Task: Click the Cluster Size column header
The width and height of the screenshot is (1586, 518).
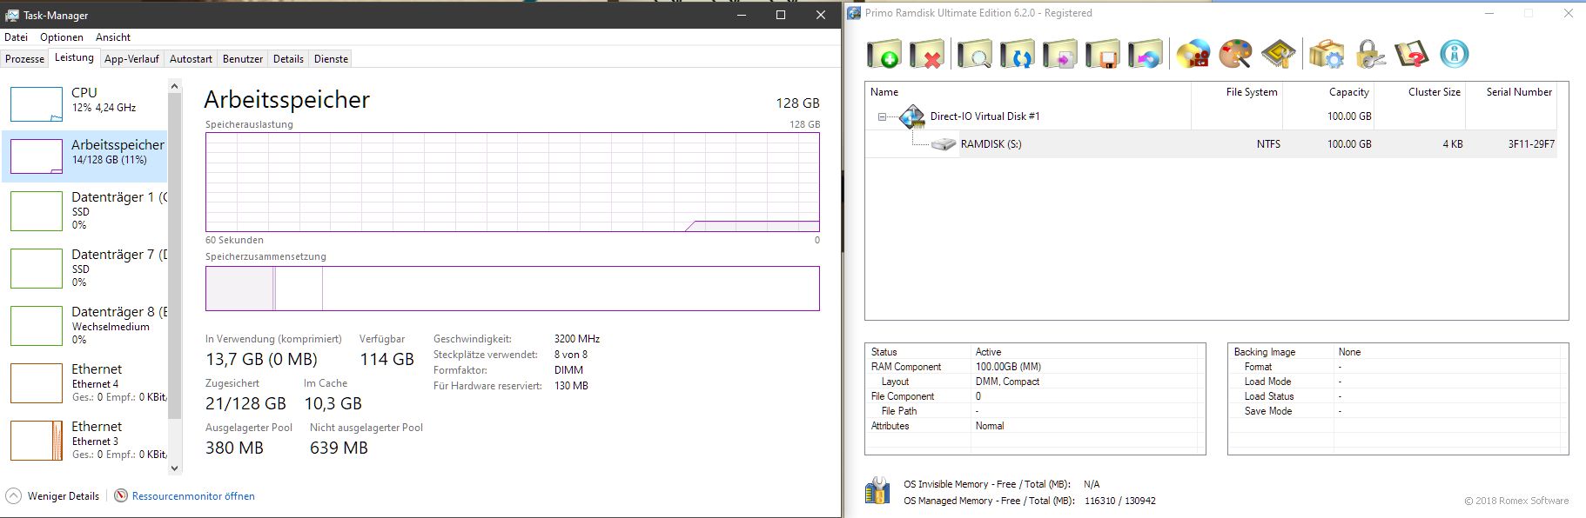Action: [1420, 92]
